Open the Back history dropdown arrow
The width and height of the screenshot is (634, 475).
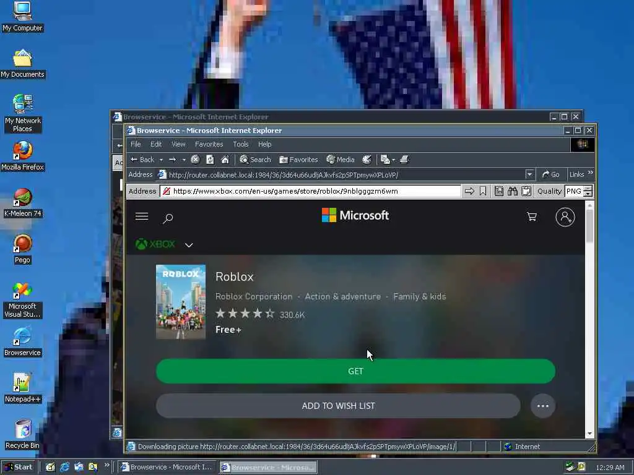161,160
